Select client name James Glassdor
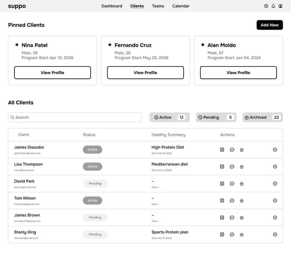This screenshot has width=291, height=257. click(x=29, y=147)
